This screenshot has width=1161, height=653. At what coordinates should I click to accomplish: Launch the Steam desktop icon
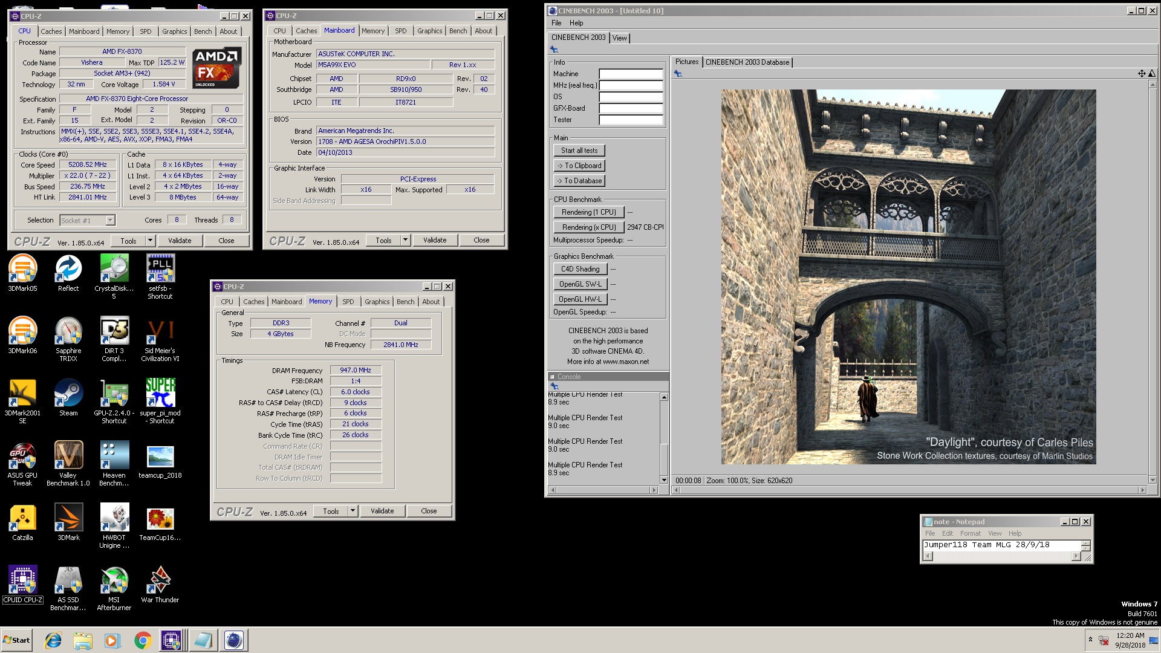point(68,398)
